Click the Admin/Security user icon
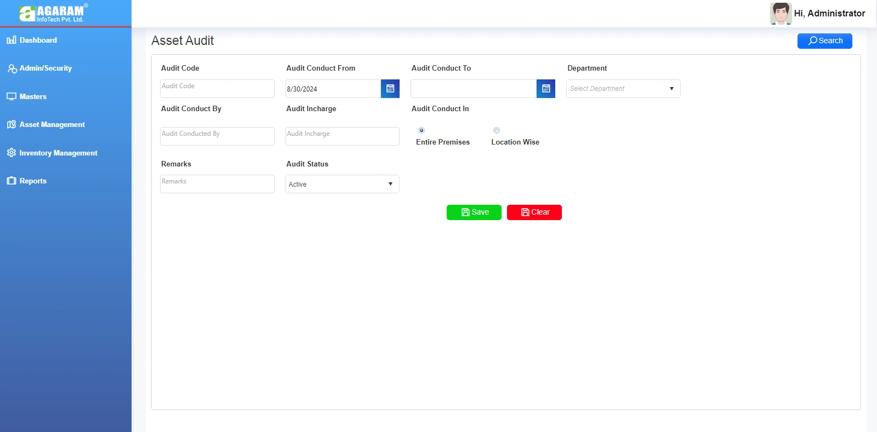The width and height of the screenshot is (877, 432). [x=12, y=68]
